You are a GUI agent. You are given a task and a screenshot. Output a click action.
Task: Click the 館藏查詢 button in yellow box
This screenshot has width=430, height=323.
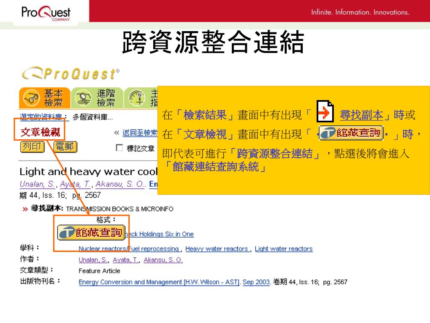coord(351,133)
